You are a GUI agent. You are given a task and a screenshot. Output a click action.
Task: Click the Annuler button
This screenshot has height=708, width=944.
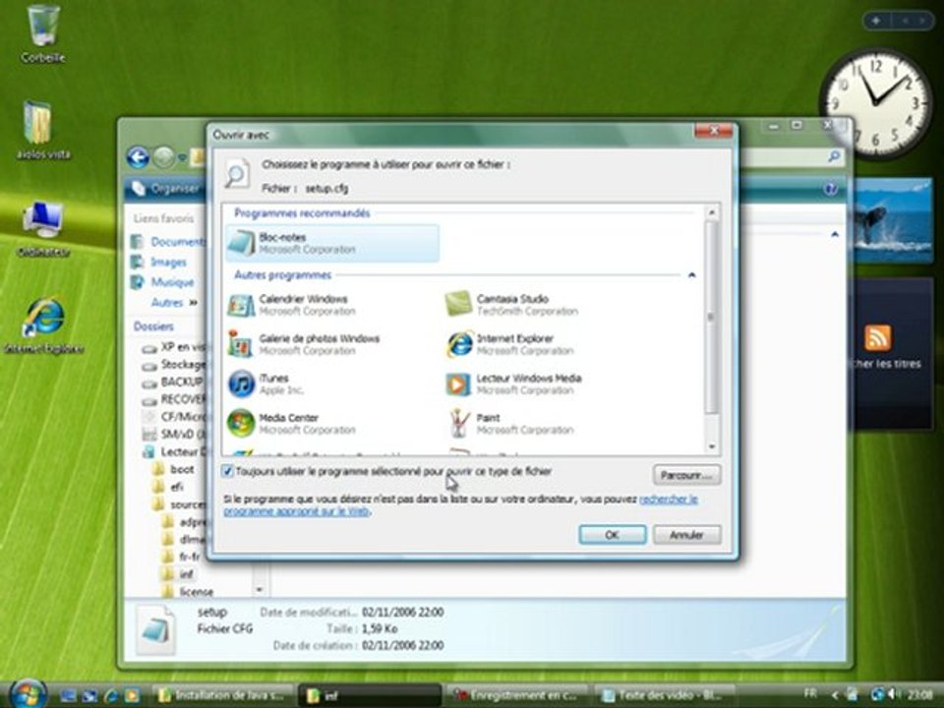[x=686, y=535]
